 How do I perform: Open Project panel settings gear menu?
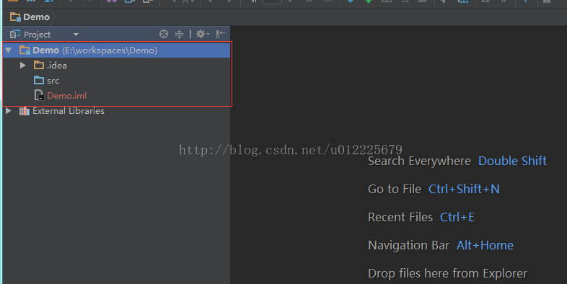202,34
